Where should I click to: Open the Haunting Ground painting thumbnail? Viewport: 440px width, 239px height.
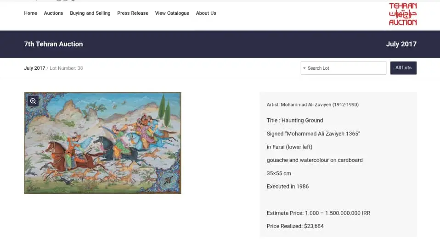(103, 143)
